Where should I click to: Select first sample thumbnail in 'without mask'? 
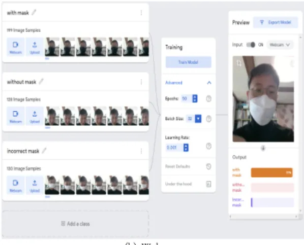coord(52,116)
